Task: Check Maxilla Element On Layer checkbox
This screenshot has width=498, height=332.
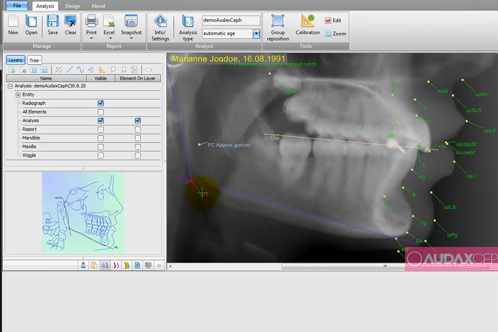Action: coord(137,147)
